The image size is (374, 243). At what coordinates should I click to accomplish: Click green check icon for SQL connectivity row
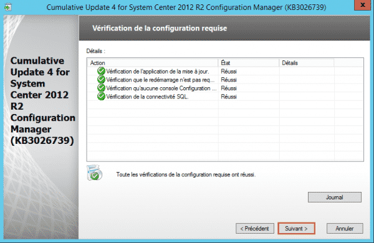click(101, 97)
